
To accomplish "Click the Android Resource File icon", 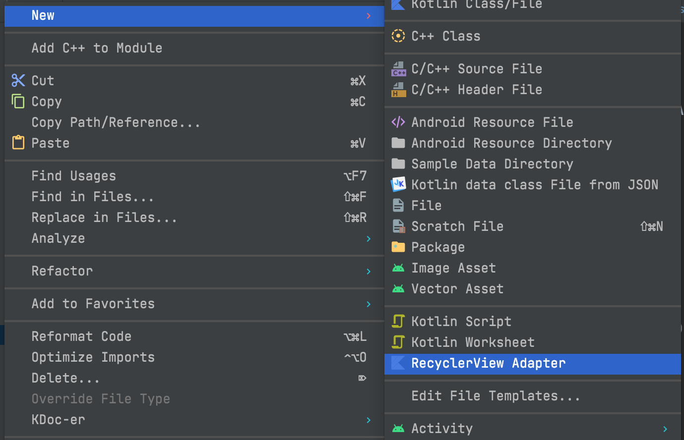I will (398, 122).
